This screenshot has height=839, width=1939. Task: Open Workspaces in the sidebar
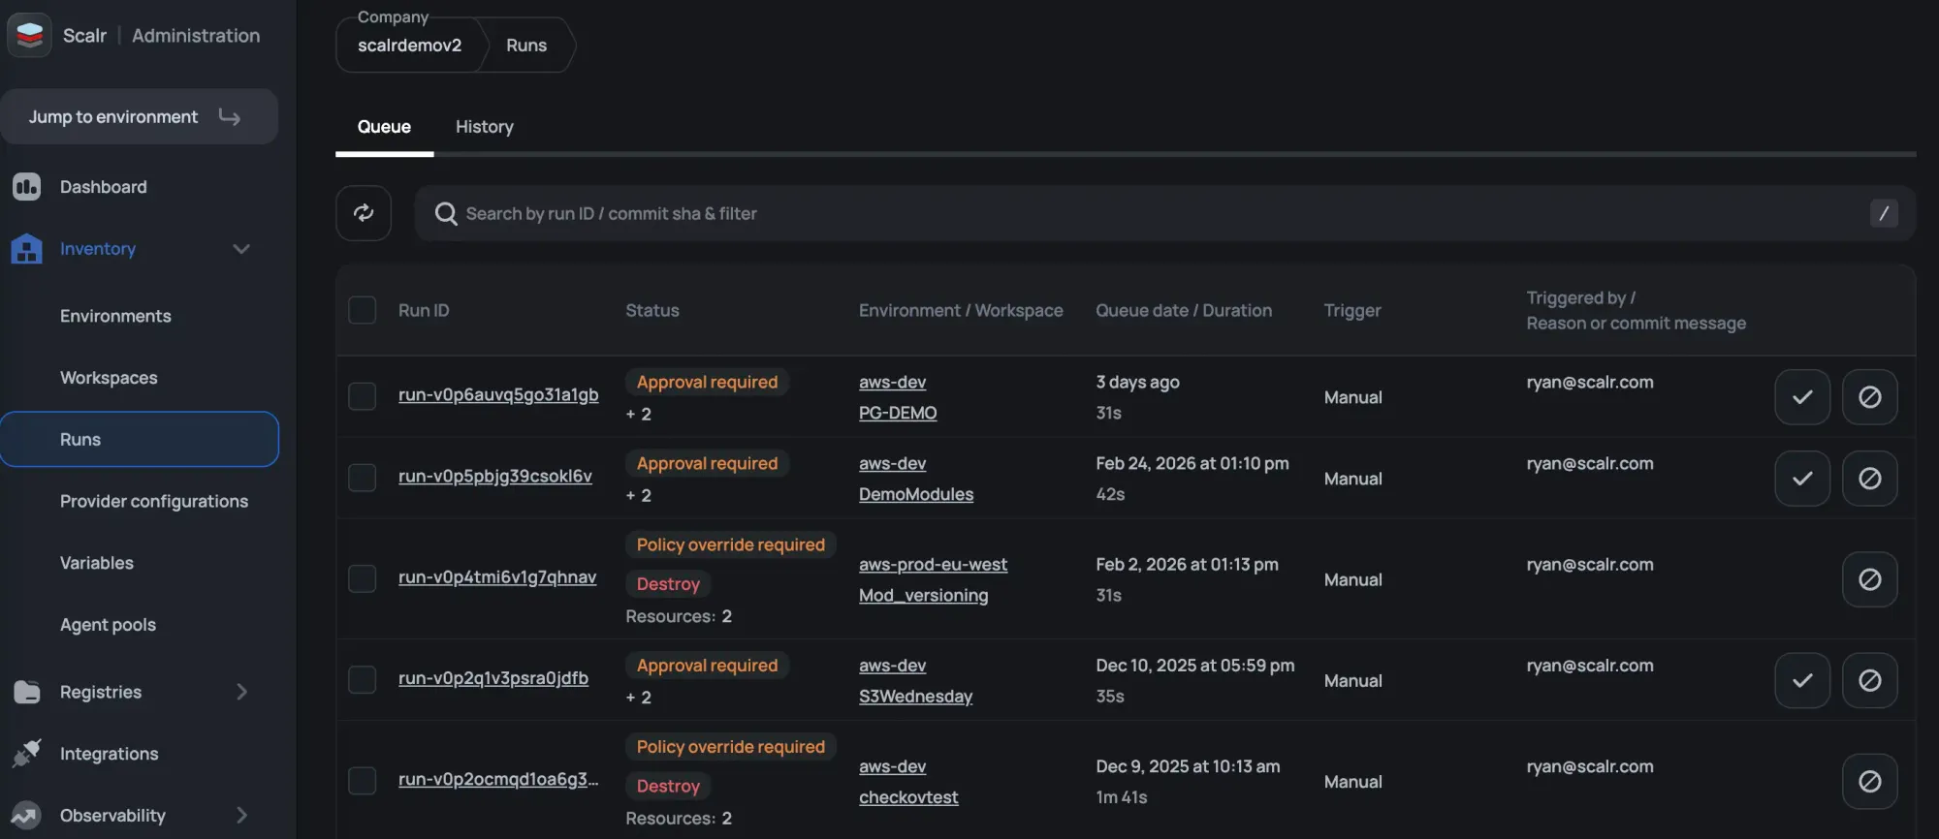tap(109, 378)
